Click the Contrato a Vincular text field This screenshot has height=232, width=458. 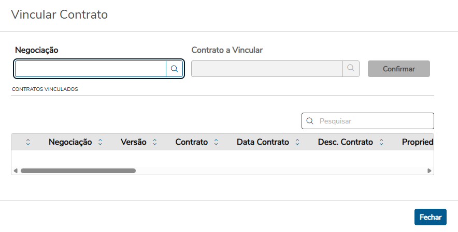pos(267,69)
